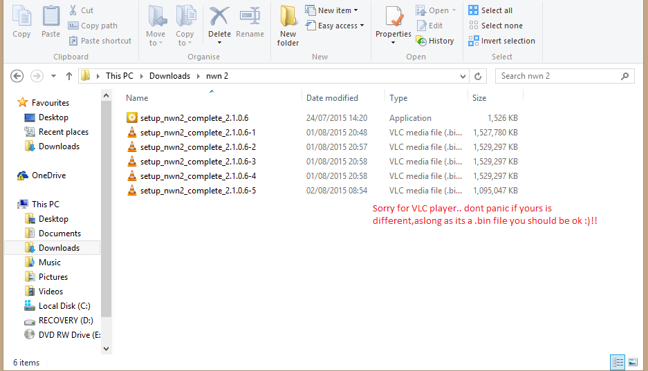Screen dimensions: 648x371
Task: Switch to Details view
Action: point(618,362)
